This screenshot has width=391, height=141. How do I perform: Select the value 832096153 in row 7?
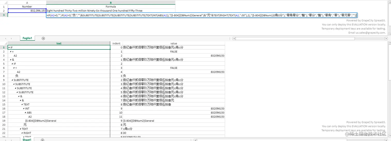[x=174, y=72]
